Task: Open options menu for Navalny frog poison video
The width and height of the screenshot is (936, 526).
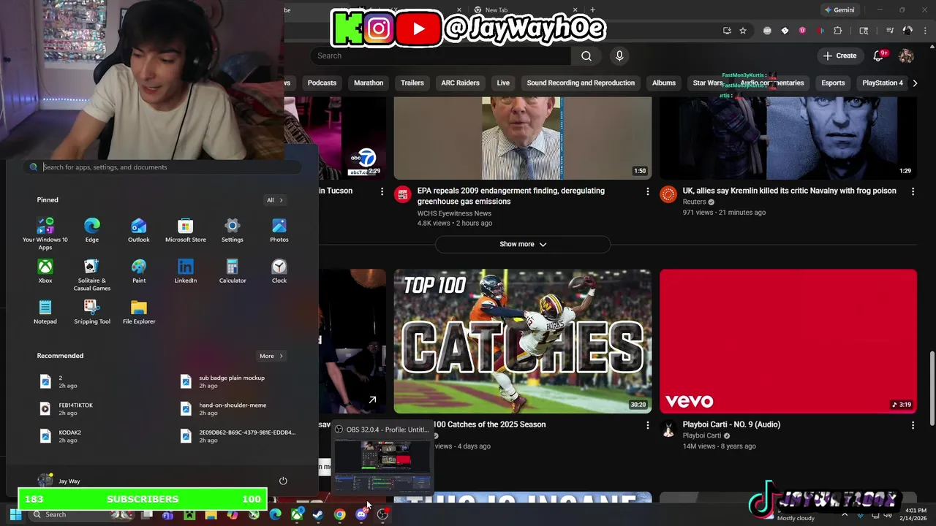Action: pyautogui.click(x=913, y=191)
